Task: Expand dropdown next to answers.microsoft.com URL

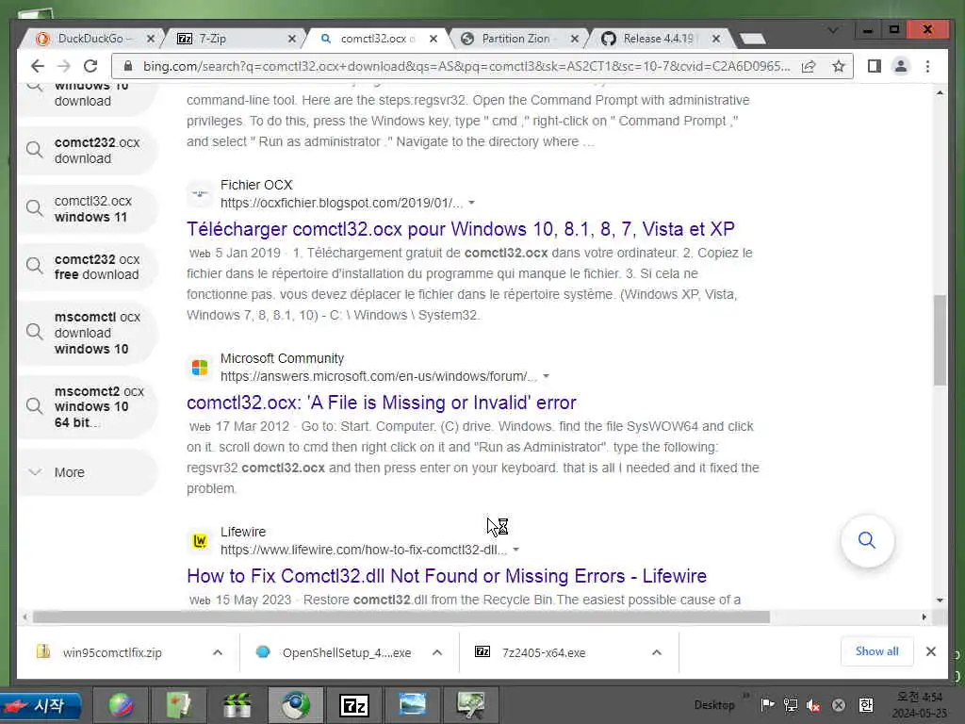Action: (546, 376)
